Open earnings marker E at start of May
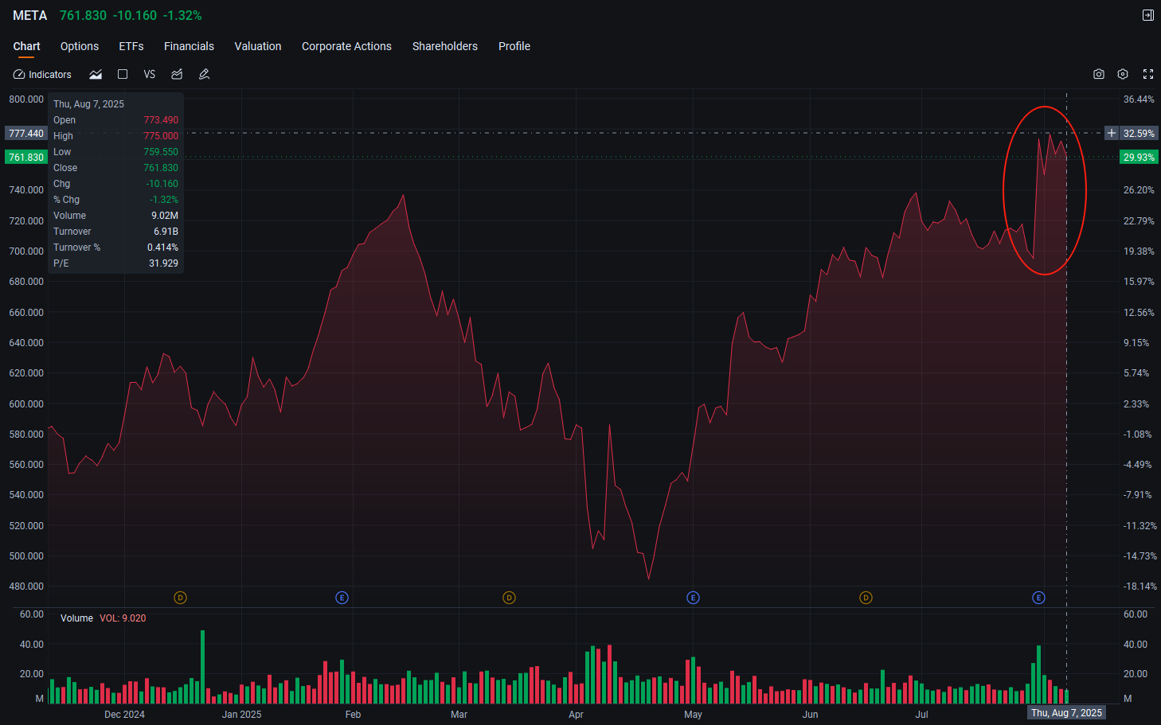Viewport: 1161px width, 725px height. [x=694, y=598]
